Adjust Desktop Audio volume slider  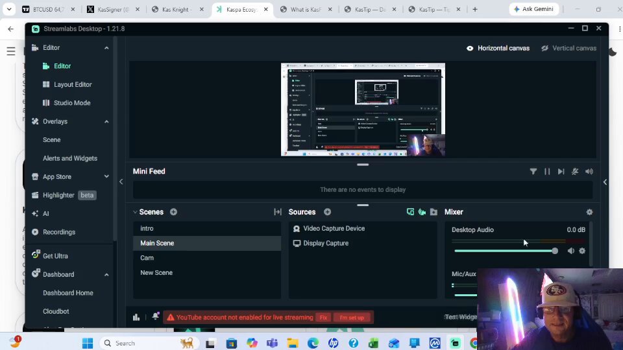(506, 251)
